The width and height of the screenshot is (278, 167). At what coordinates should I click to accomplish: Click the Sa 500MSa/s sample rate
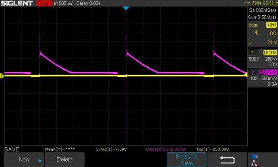[263, 10]
